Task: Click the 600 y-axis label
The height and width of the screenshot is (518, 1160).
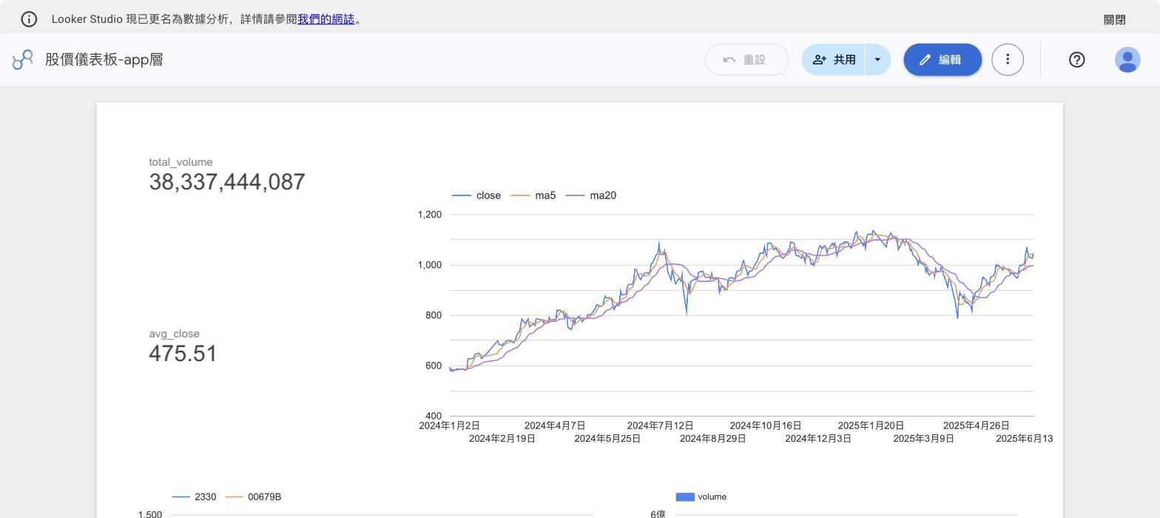Action: 434,366
